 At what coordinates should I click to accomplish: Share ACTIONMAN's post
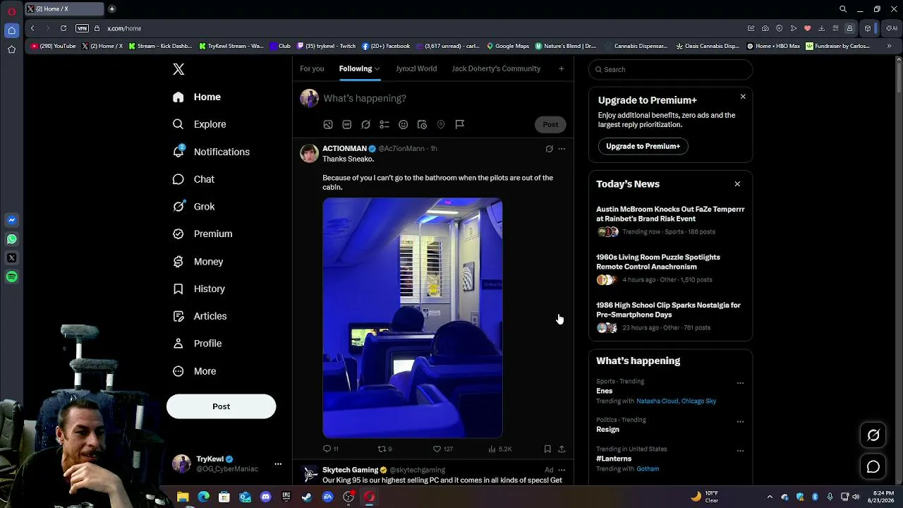click(x=562, y=449)
